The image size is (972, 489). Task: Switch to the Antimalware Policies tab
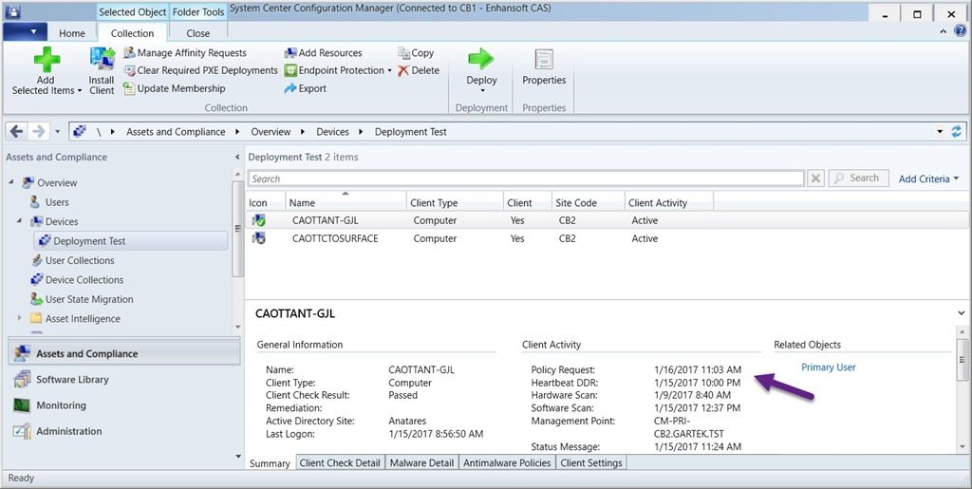[507, 462]
